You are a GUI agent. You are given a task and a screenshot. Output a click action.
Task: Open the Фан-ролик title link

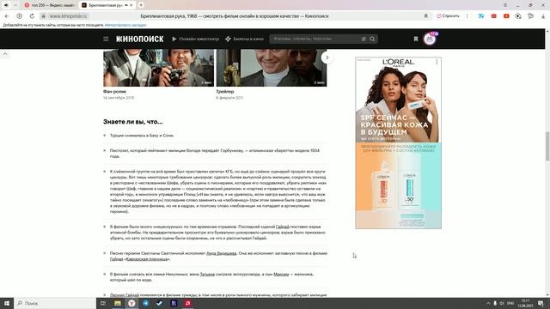click(x=114, y=92)
